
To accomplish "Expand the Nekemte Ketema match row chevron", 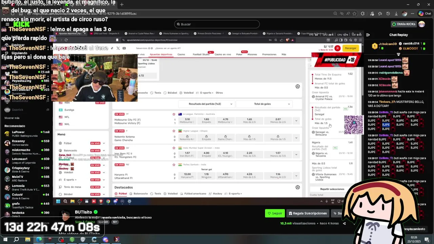I will (x=296, y=138).
